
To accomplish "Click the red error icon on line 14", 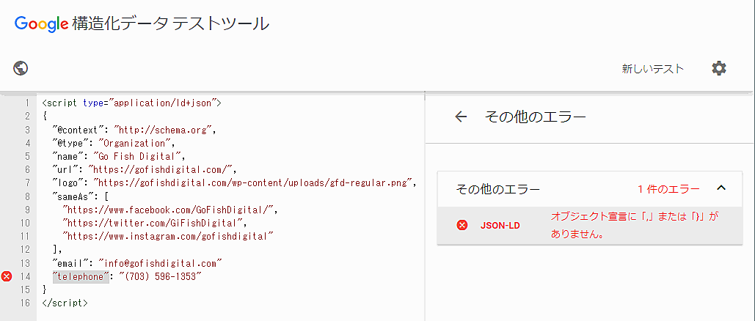I will click(7, 276).
